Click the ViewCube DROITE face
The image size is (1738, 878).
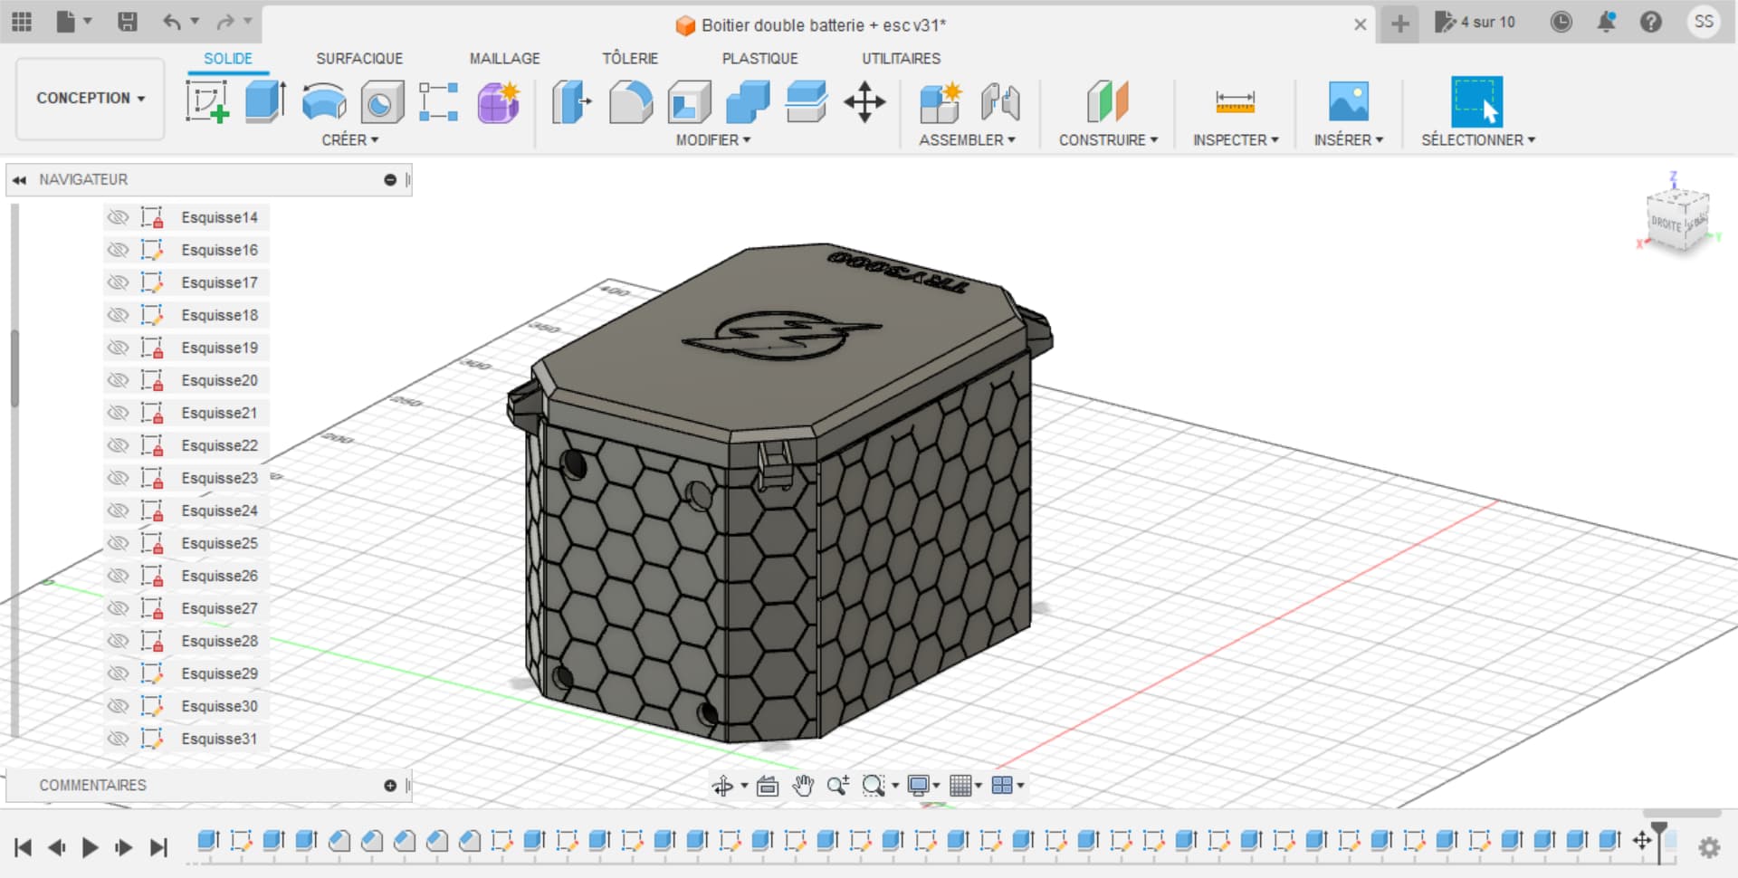tap(1665, 224)
